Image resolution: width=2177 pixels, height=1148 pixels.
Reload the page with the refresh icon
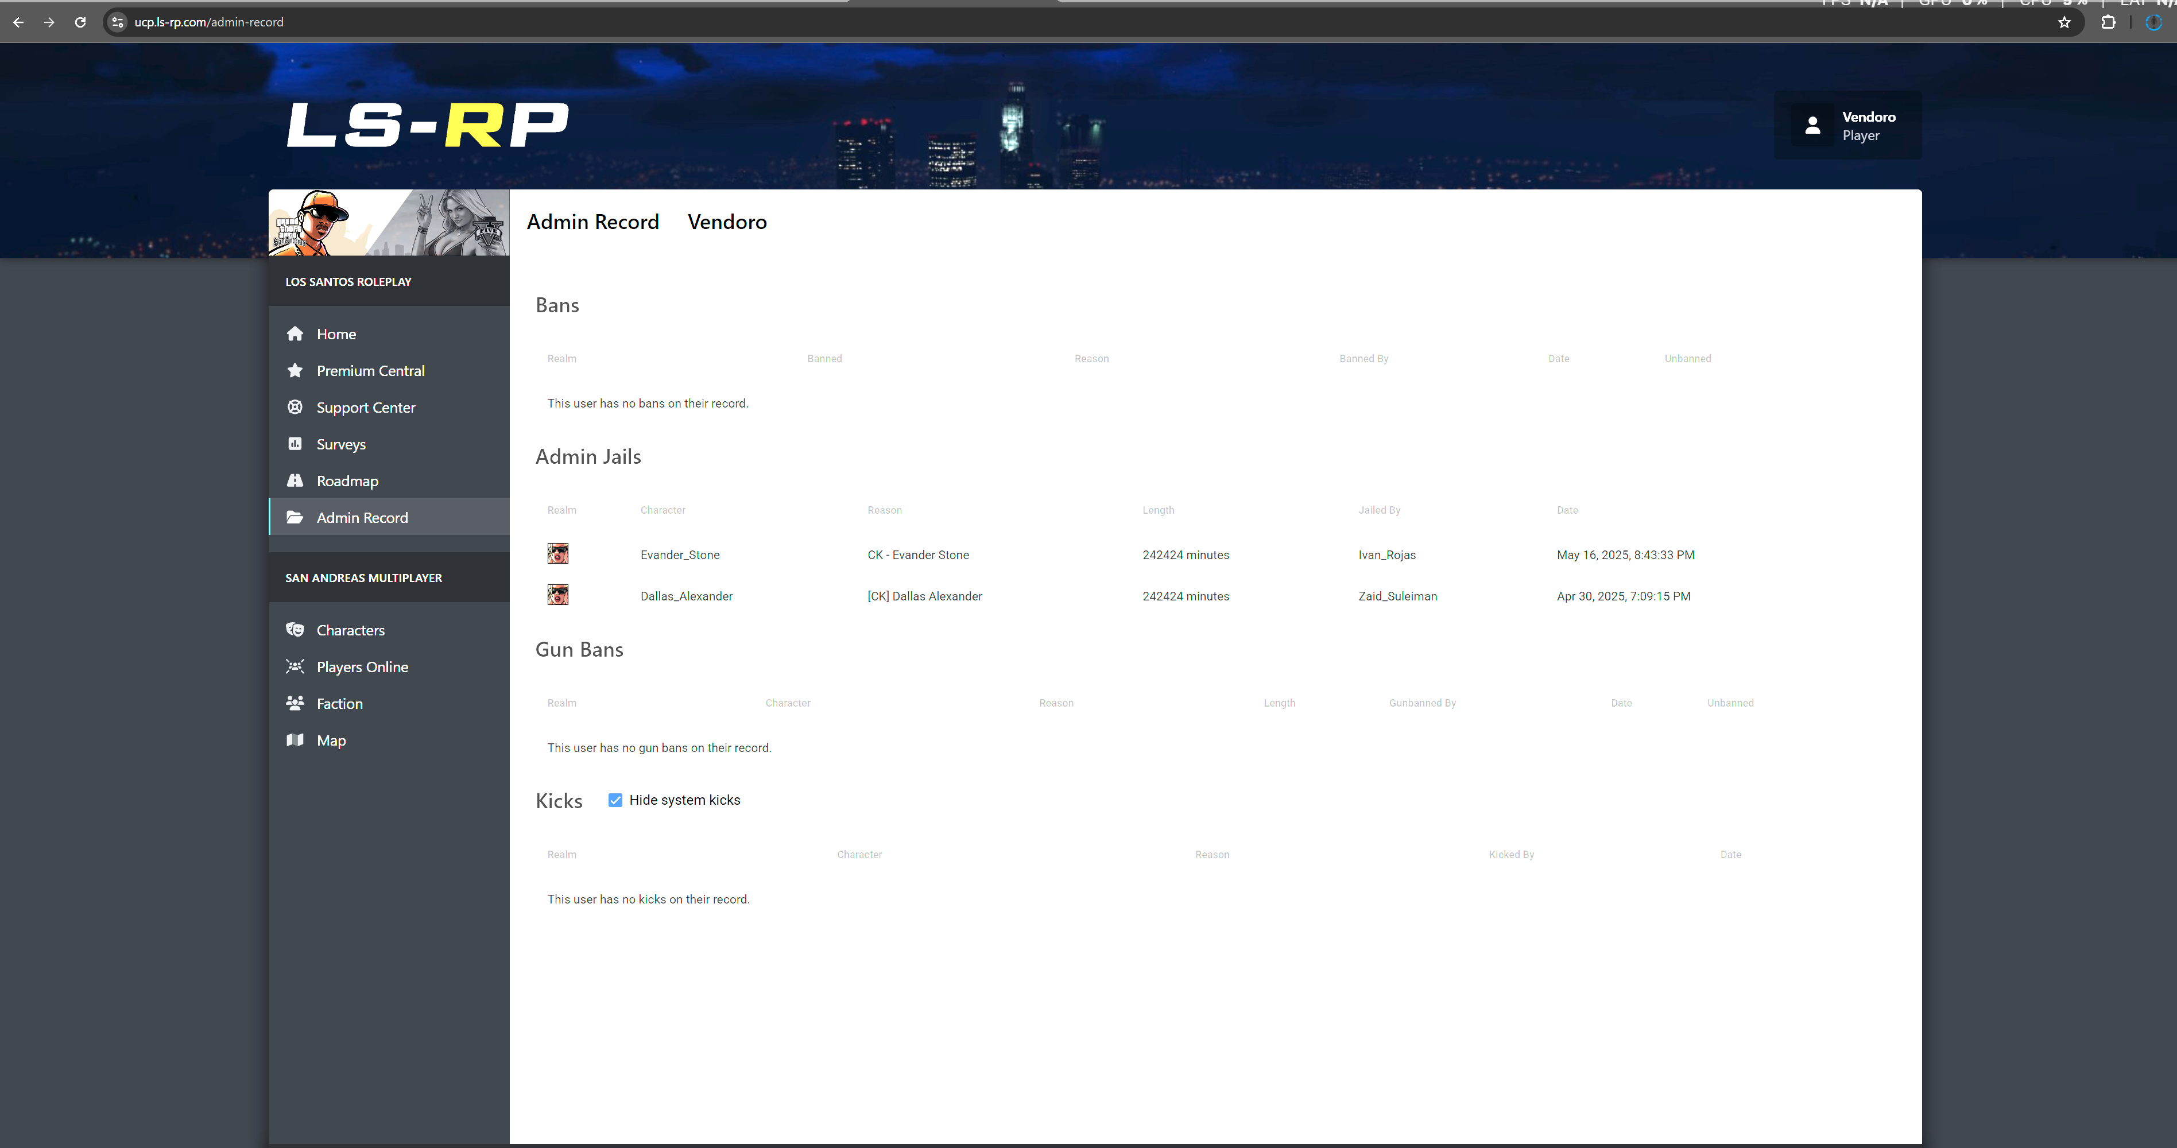point(80,22)
